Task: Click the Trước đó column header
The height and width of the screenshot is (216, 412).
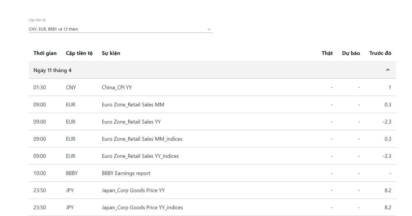Action: [380, 53]
